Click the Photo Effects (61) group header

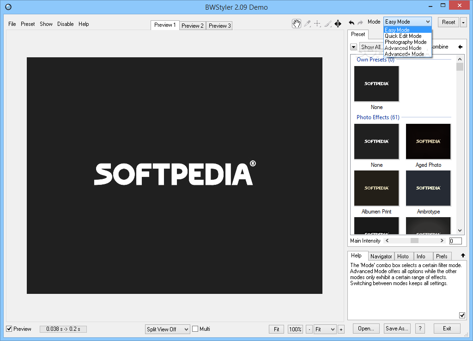point(378,117)
